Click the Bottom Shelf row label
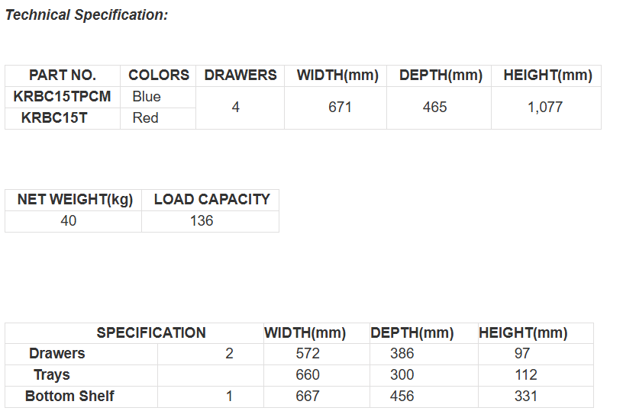623x411 pixels. click(x=69, y=397)
